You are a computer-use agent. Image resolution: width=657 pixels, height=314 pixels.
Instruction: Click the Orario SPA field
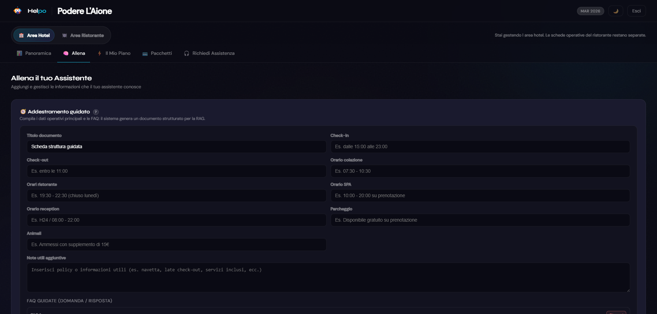click(x=480, y=196)
